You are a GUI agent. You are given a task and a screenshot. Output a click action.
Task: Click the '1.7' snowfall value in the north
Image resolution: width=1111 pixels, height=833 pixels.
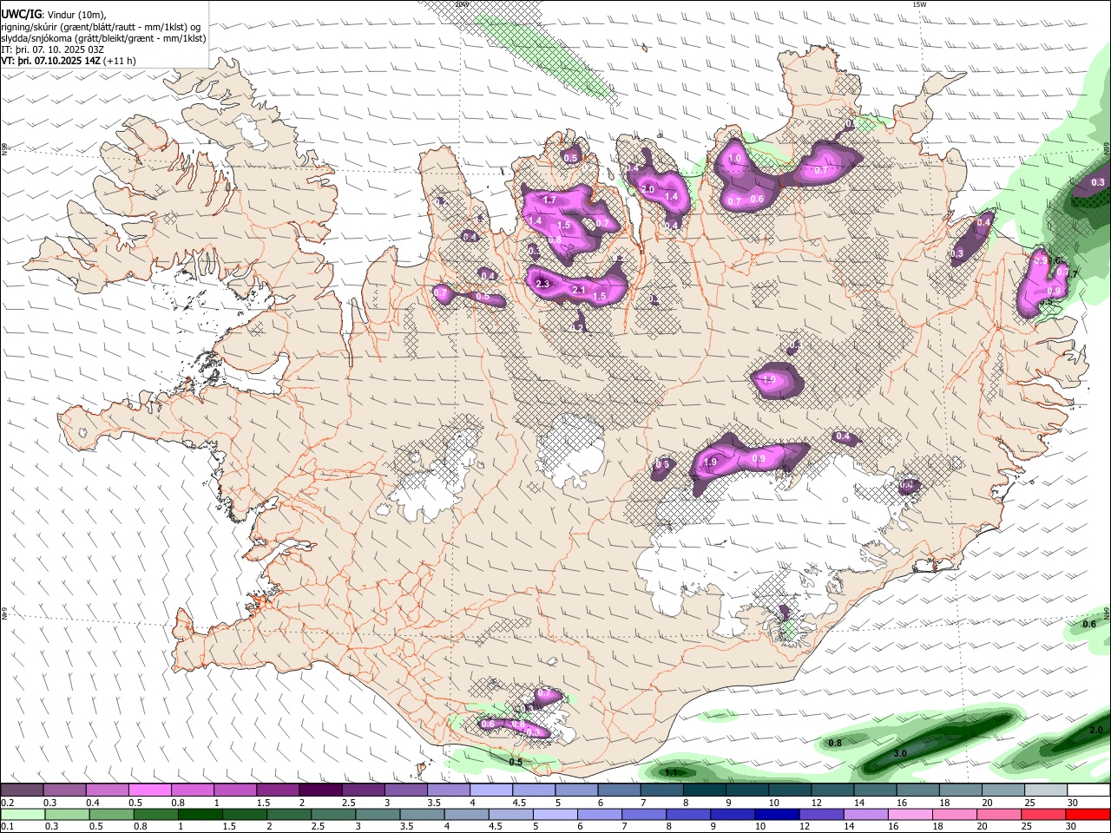click(x=549, y=200)
